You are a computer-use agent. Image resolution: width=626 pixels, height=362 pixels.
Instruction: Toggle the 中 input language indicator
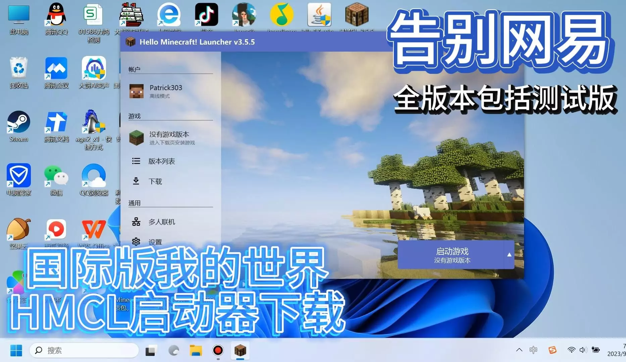tap(533, 350)
